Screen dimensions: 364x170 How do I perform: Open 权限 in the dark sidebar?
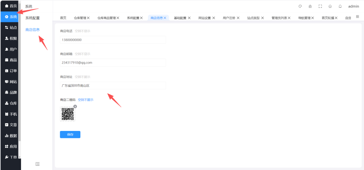(x=10, y=38)
